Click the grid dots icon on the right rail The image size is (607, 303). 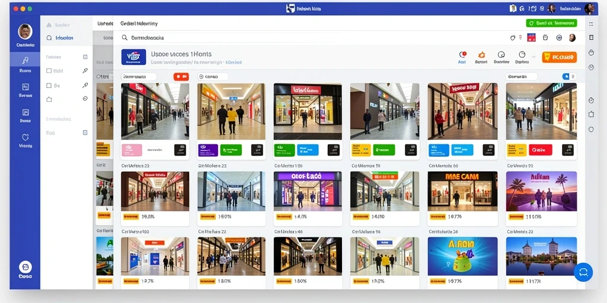pos(591,24)
